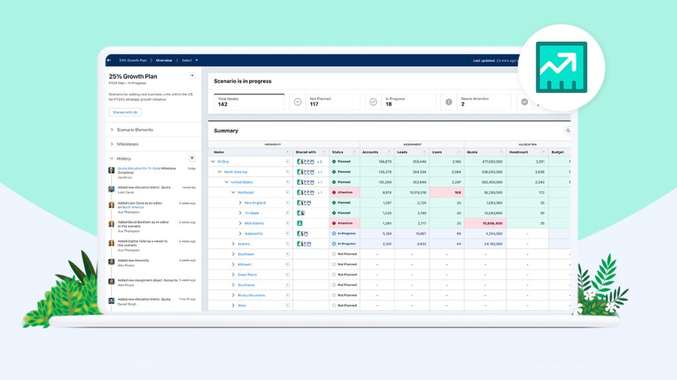
Task: Click the Mid-Atlantic shared user icon
Action: pos(299,223)
